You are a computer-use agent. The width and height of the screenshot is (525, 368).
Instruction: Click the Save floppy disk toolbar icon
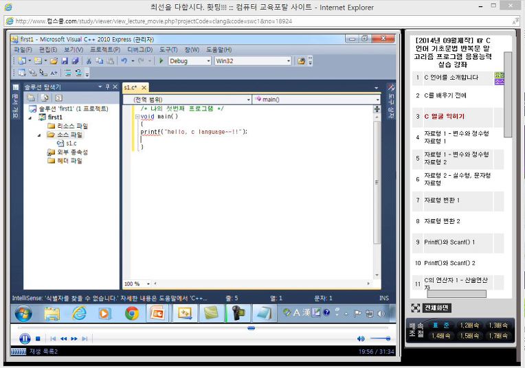point(65,61)
